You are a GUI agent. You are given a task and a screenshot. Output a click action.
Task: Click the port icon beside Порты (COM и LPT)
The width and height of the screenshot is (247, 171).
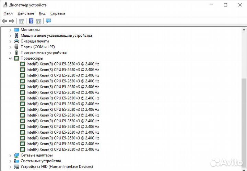pyautogui.click(x=16, y=47)
